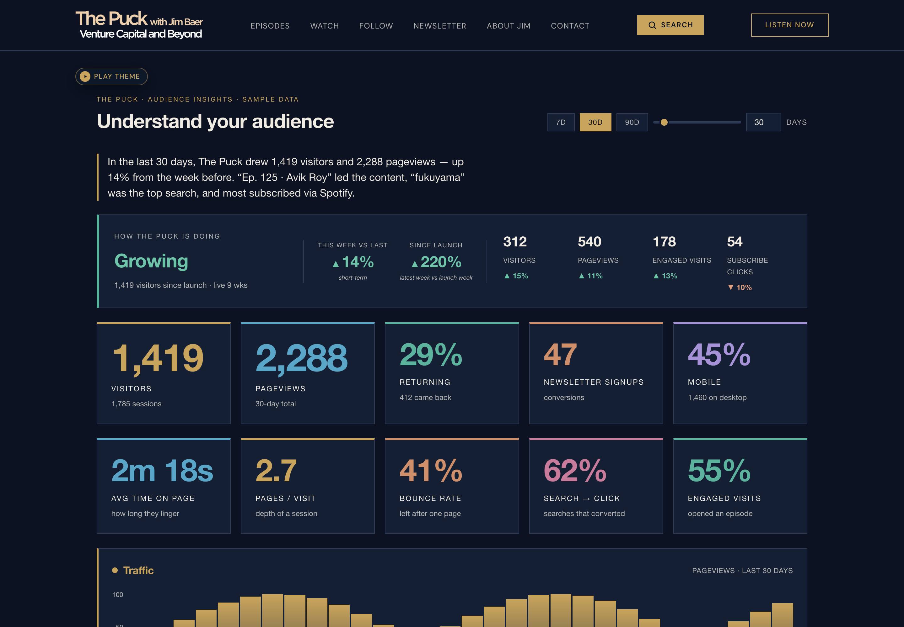Go to the Watch page
This screenshot has width=904, height=627.
(324, 26)
